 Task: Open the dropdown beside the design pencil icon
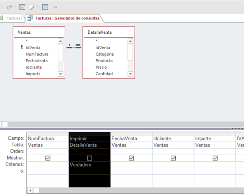click(37, 7)
